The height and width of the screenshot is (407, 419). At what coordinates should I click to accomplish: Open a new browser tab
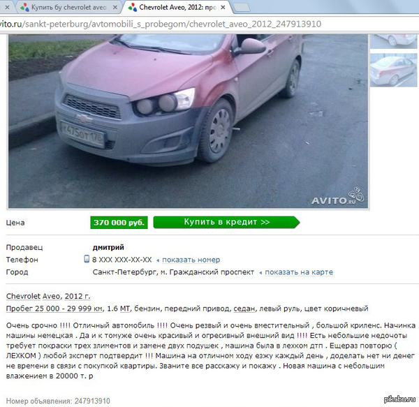(x=242, y=8)
